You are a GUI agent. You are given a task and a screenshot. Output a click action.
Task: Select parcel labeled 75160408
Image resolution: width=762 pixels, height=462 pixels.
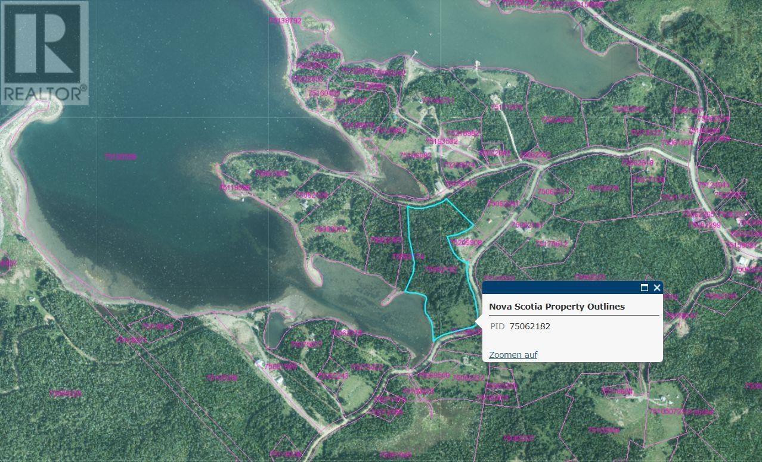(324, 93)
